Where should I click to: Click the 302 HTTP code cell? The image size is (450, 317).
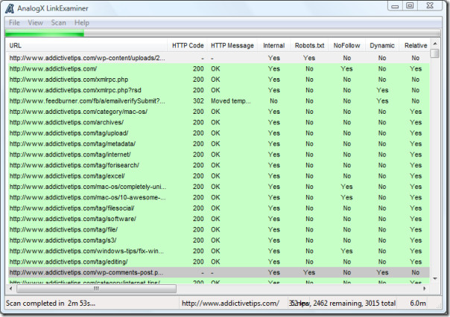pyautogui.click(x=198, y=101)
